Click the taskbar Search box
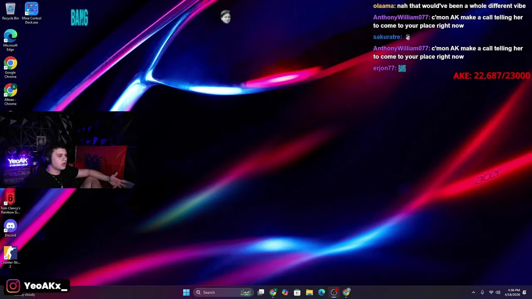This screenshot has height=299, width=532. click(223, 292)
